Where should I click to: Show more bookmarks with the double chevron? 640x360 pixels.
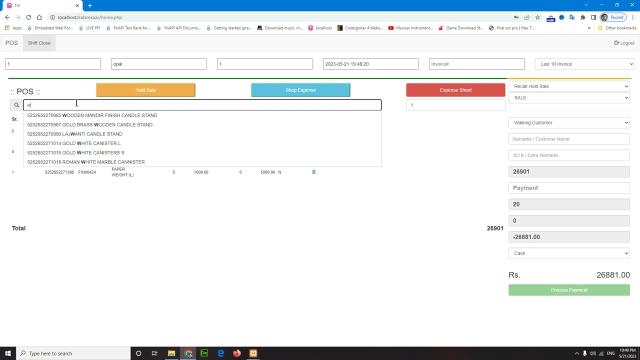(589, 28)
